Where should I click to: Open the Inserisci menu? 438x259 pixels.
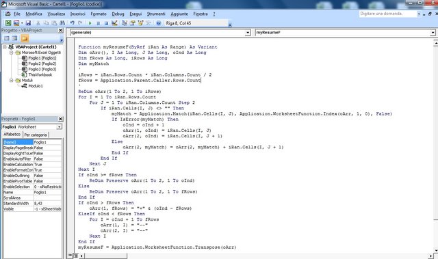(77, 14)
